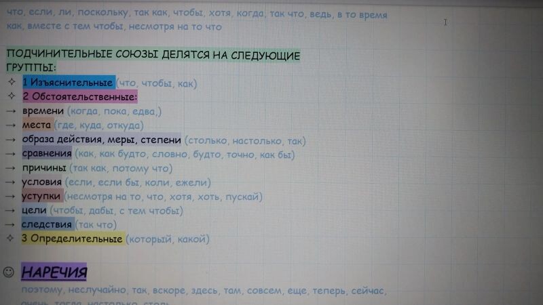
Task: Click the diamond bullet before 1 Изъяснительные
Action: coord(11,83)
